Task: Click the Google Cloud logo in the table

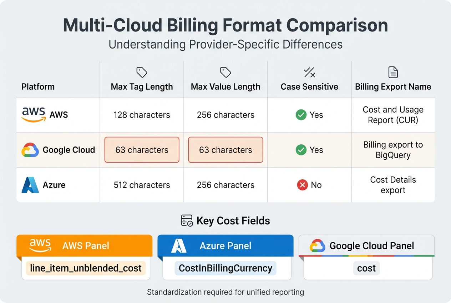Action: [30, 150]
